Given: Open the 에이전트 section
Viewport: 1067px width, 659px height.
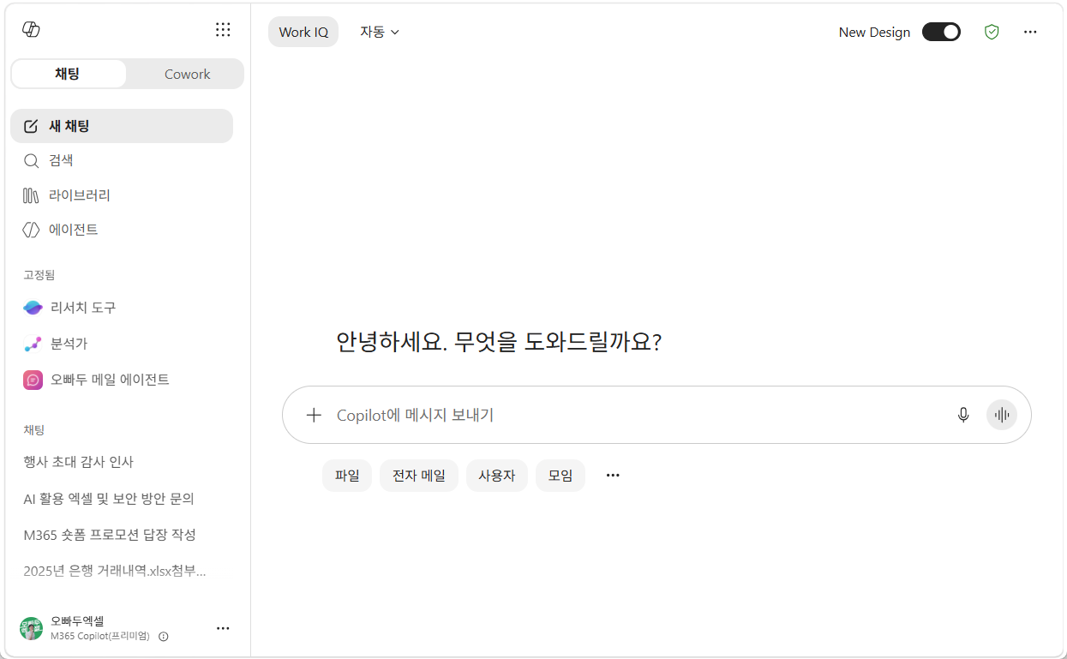Looking at the screenshot, I should tap(122, 230).
